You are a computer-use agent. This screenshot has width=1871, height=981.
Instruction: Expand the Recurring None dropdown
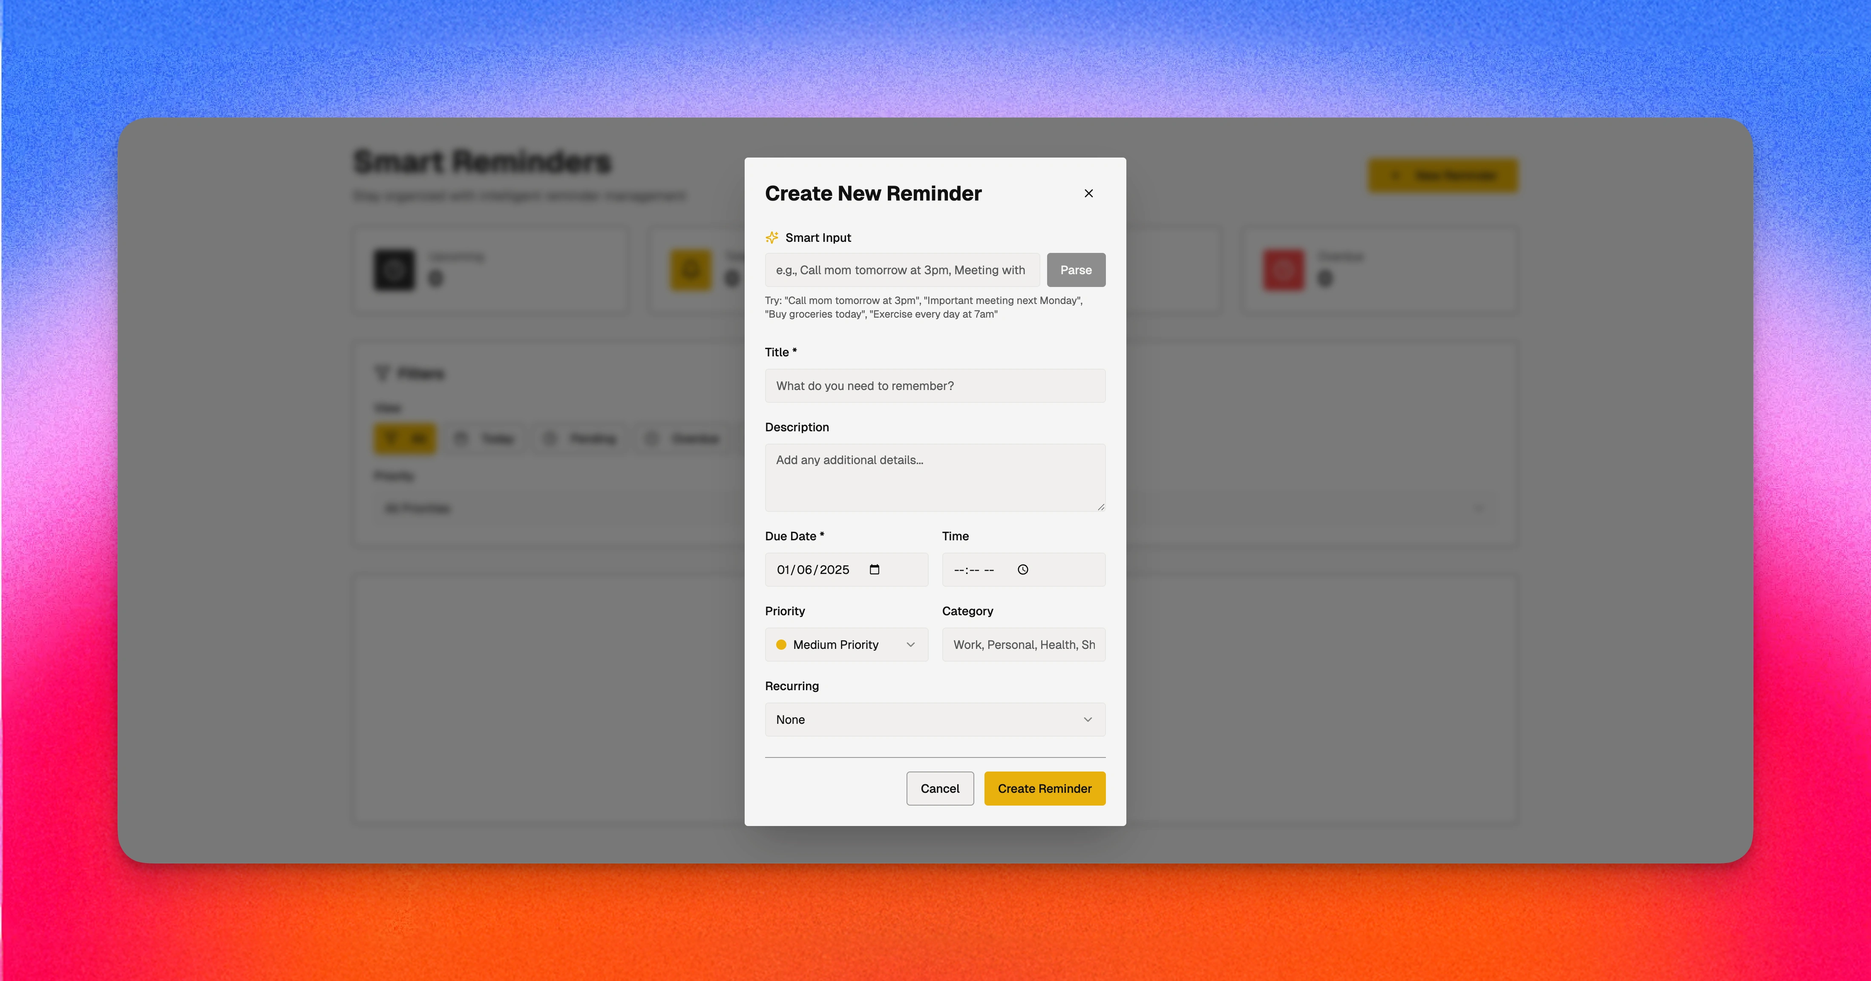pos(935,720)
